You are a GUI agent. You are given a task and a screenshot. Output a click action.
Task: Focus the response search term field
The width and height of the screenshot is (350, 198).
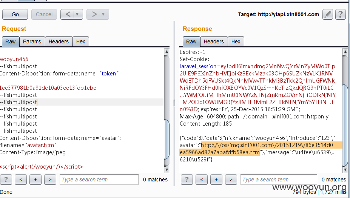[279, 180]
